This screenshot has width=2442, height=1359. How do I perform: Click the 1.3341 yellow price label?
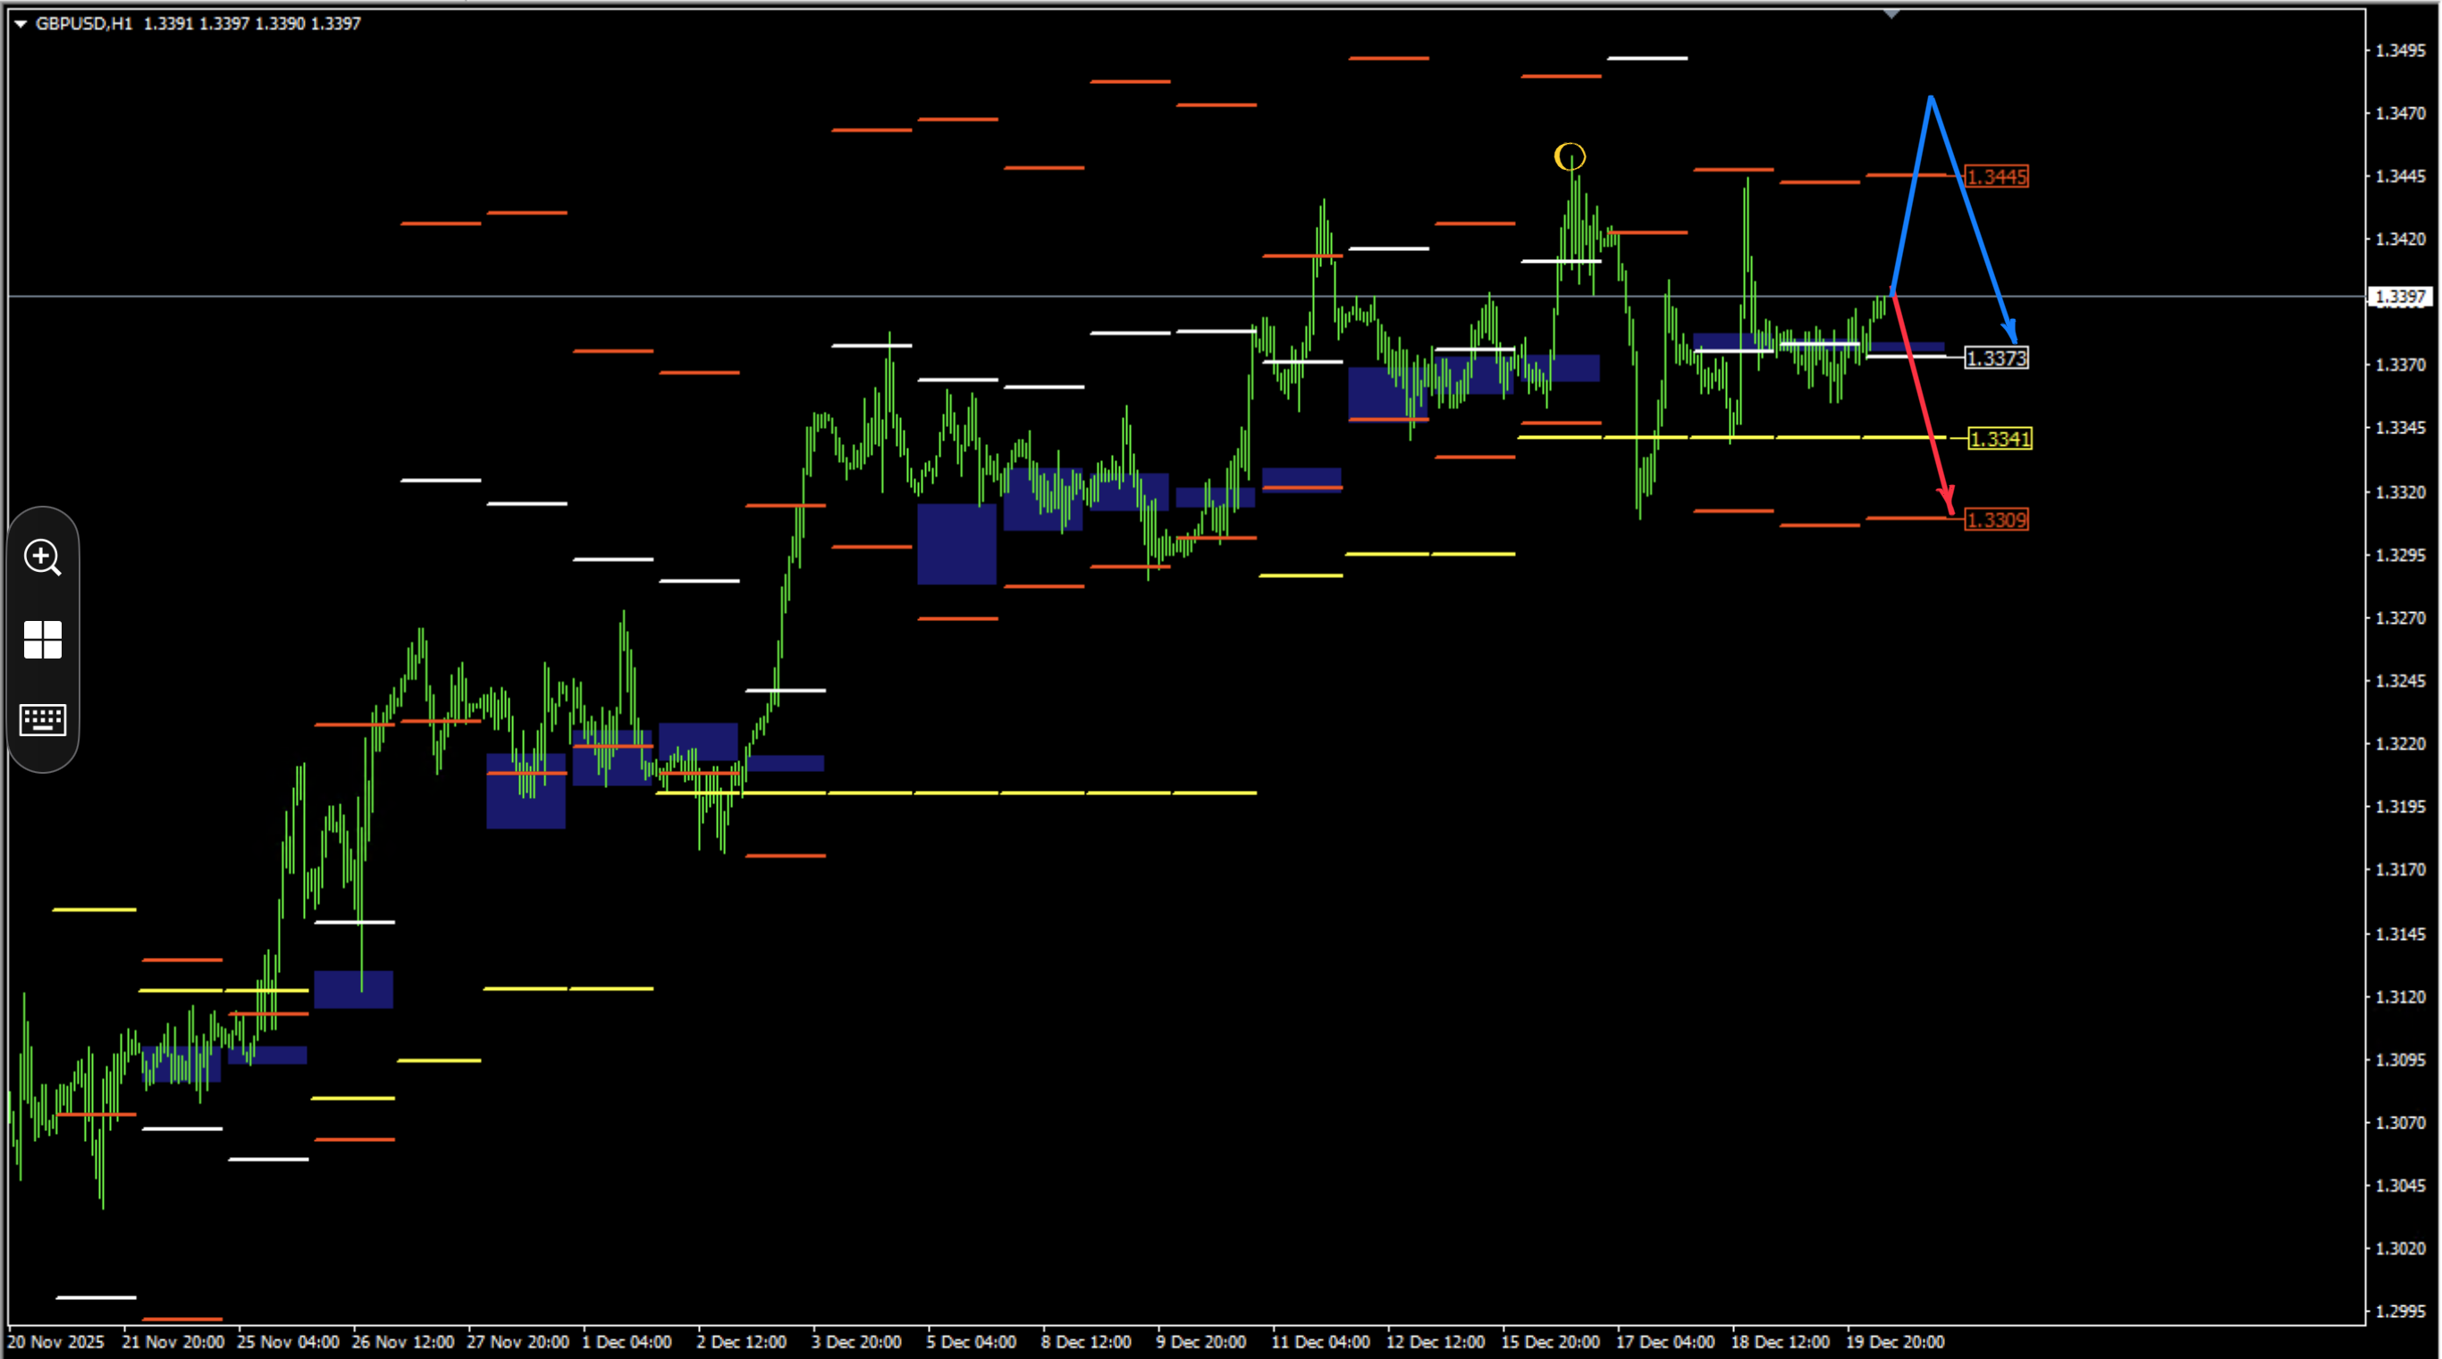point(2000,439)
